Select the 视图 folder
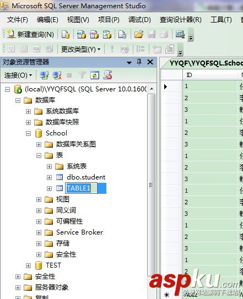The image size is (243, 299). pyautogui.click(x=63, y=199)
